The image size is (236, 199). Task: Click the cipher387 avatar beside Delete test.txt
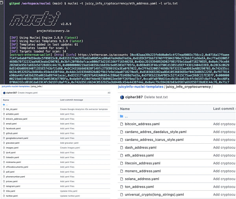(122, 97)
